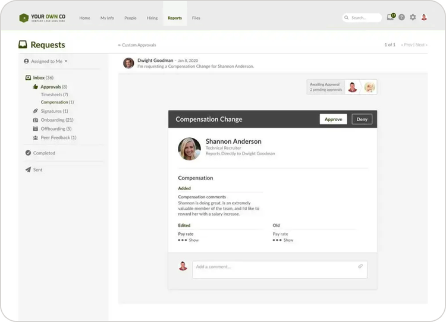The image size is (446, 322).
Task: Select Signatures (1) in sidebar
Action: 54,111
